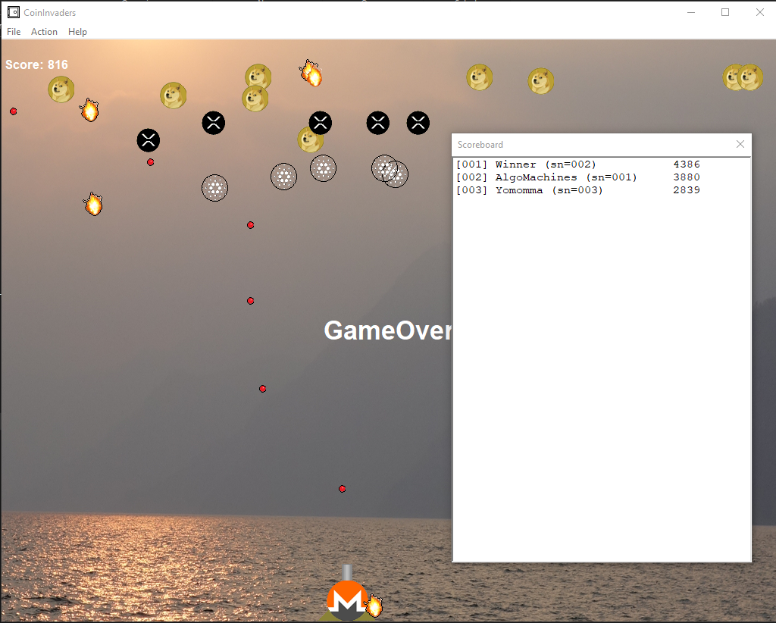Viewport: 776px width, 623px height.
Task: Open the Action menu
Action: pyautogui.click(x=44, y=32)
